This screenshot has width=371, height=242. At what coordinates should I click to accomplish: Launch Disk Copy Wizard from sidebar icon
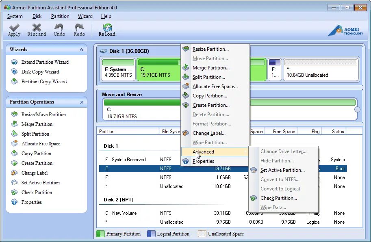[14, 71]
